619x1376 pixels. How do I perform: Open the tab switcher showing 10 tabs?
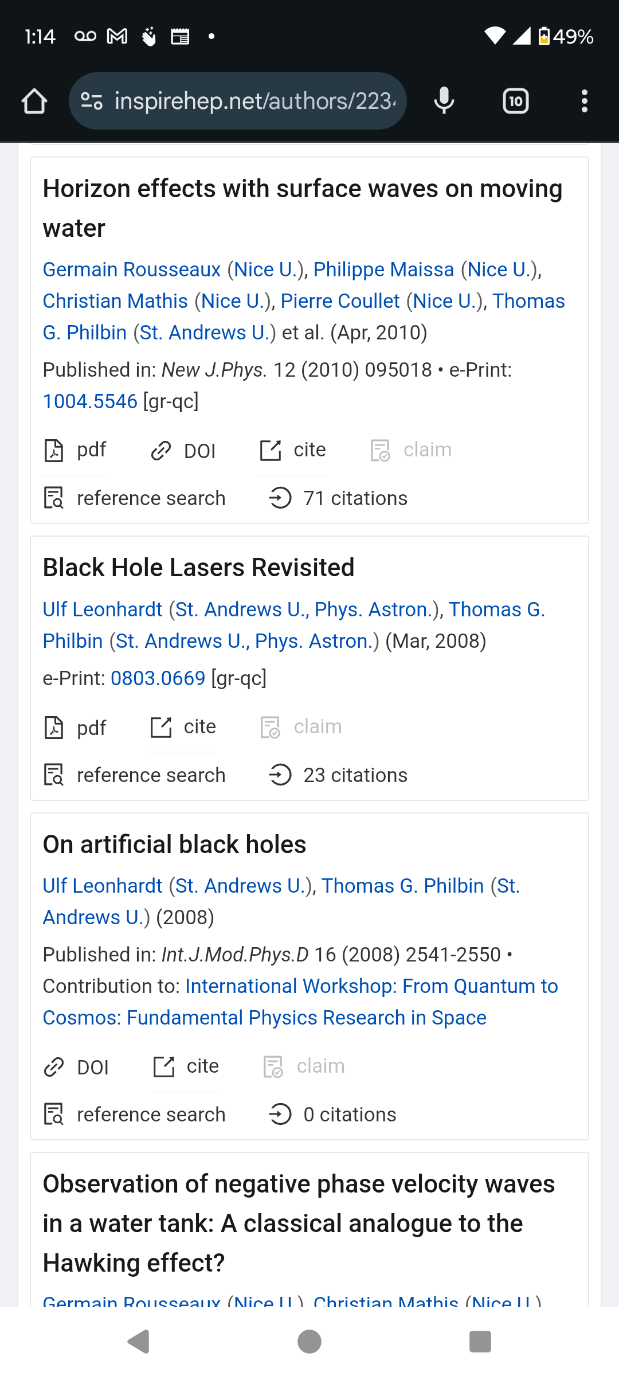(x=516, y=101)
